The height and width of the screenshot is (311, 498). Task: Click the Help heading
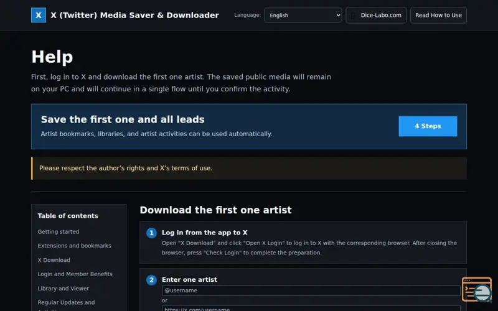coord(52,57)
